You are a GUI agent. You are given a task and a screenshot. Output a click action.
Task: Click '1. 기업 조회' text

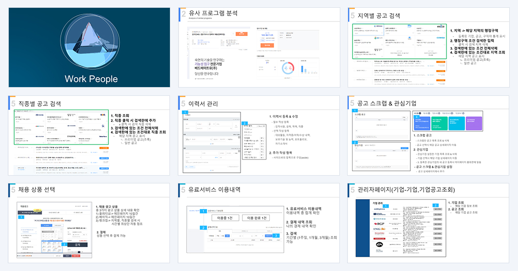[x=456, y=203]
